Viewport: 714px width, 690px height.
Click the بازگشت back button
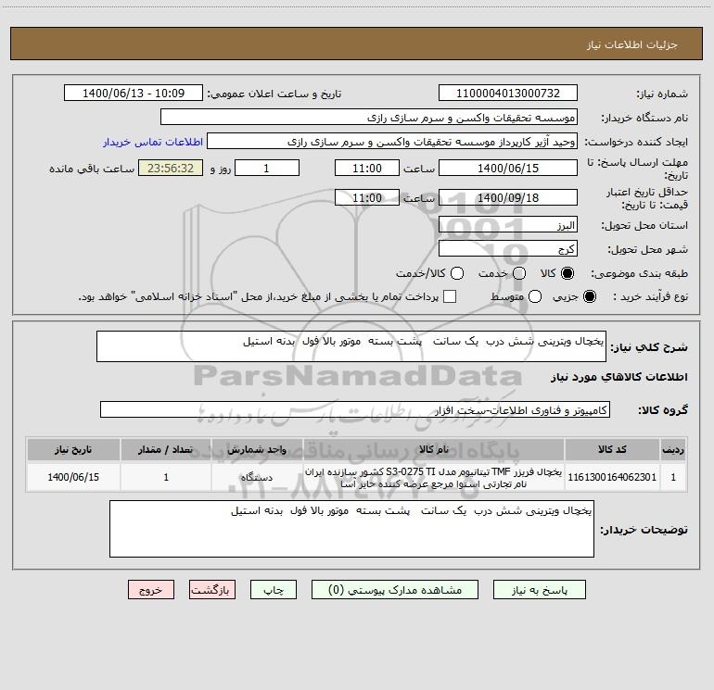212,590
